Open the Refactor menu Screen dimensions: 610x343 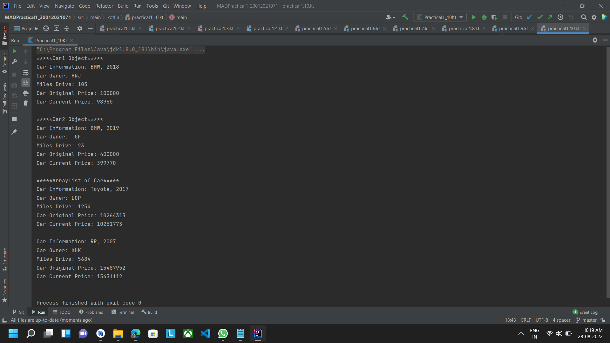tap(104, 6)
